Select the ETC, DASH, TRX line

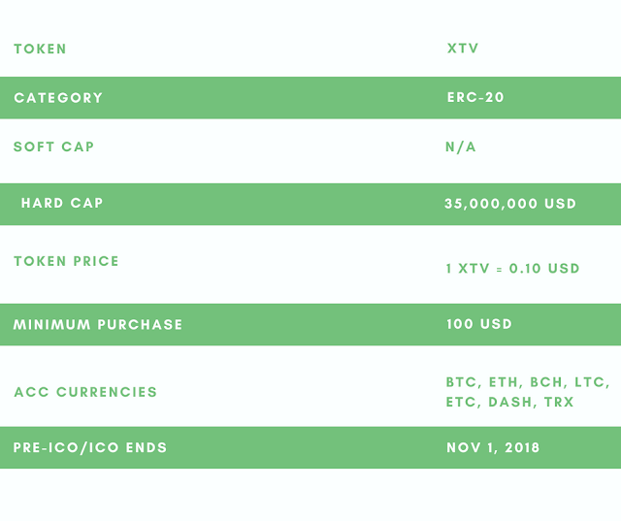point(509,403)
